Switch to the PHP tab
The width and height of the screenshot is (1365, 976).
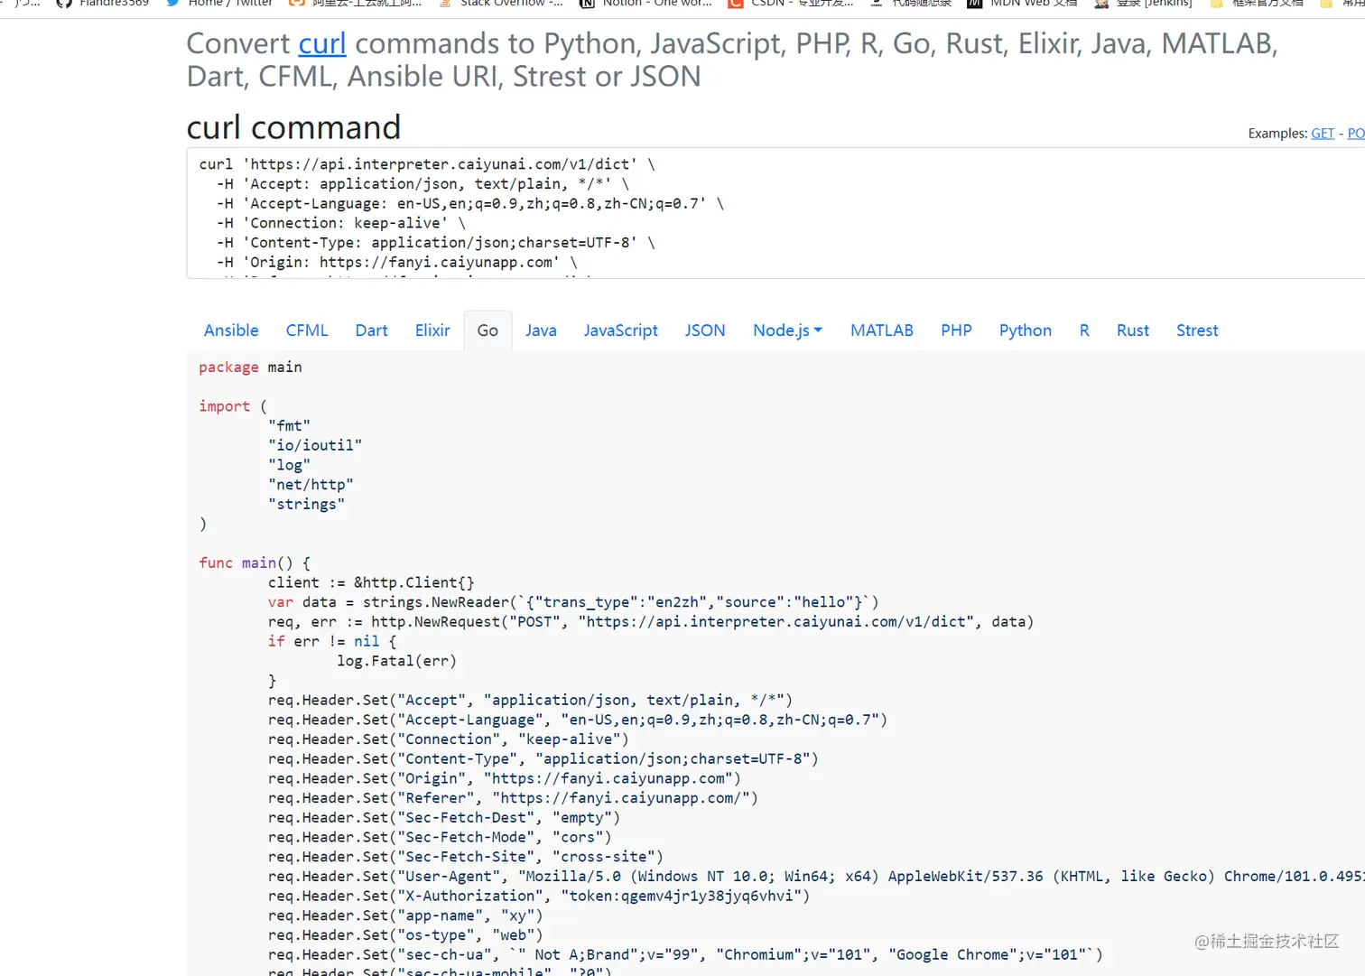[x=956, y=330]
